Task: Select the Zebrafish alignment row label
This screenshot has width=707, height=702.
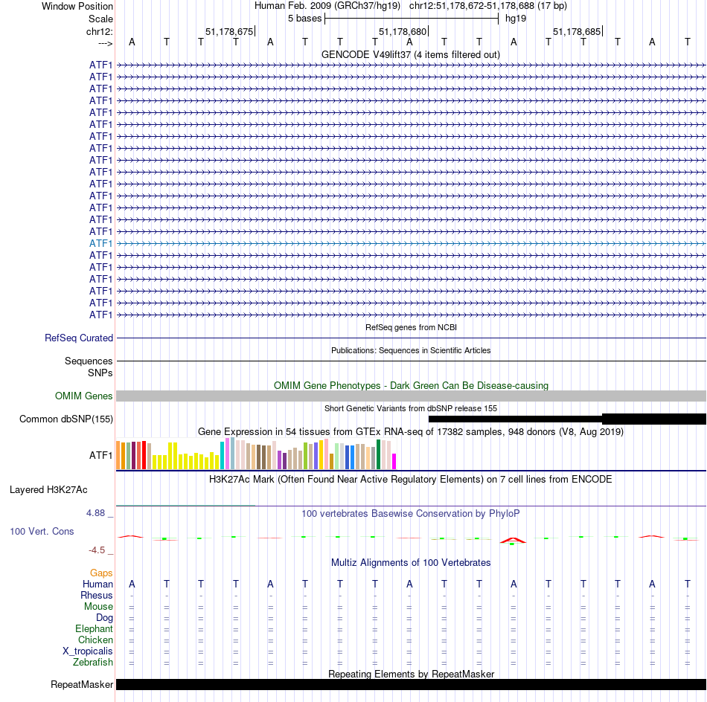Action: click(x=93, y=663)
